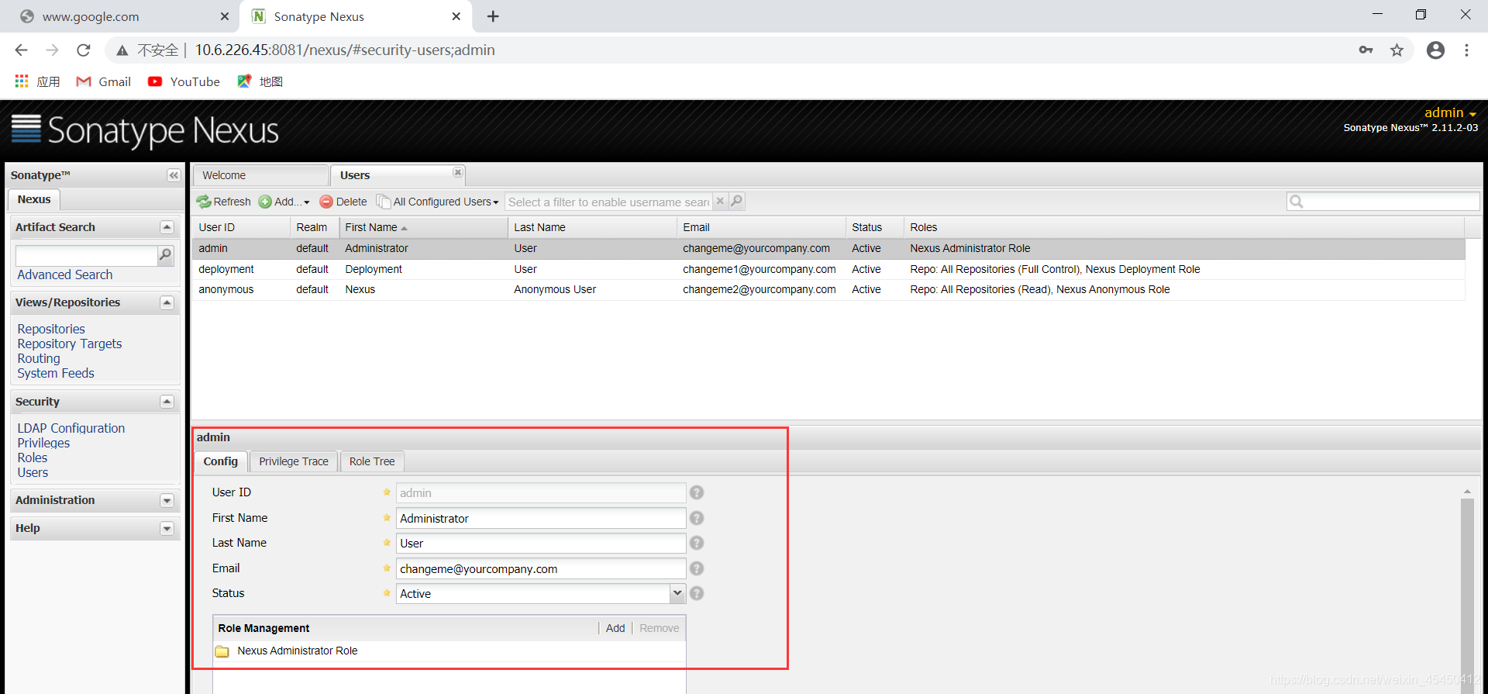Image resolution: width=1488 pixels, height=694 pixels.
Task: Open the System Feeds link
Action: click(56, 373)
